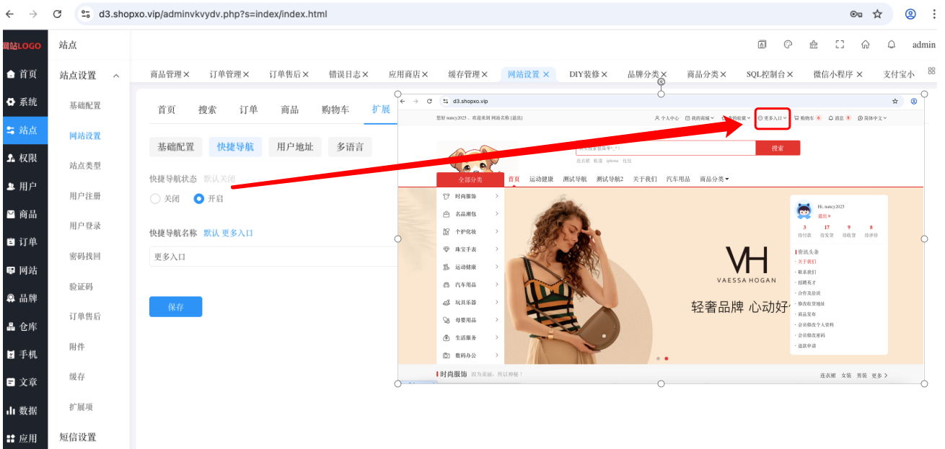
Task: Open site info icon left of d3.shopxo.vip/adminvkvydv.php
Action: (x=85, y=14)
